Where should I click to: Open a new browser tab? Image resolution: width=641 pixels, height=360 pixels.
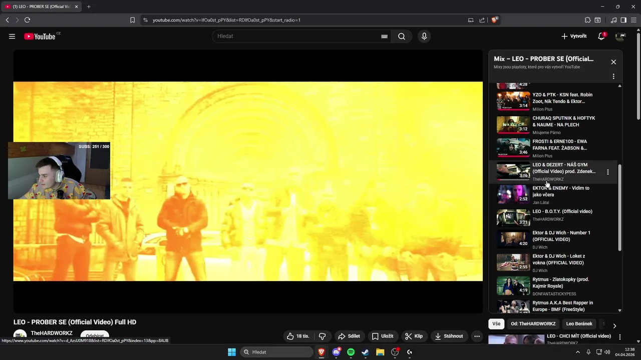click(x=89, y=6)
